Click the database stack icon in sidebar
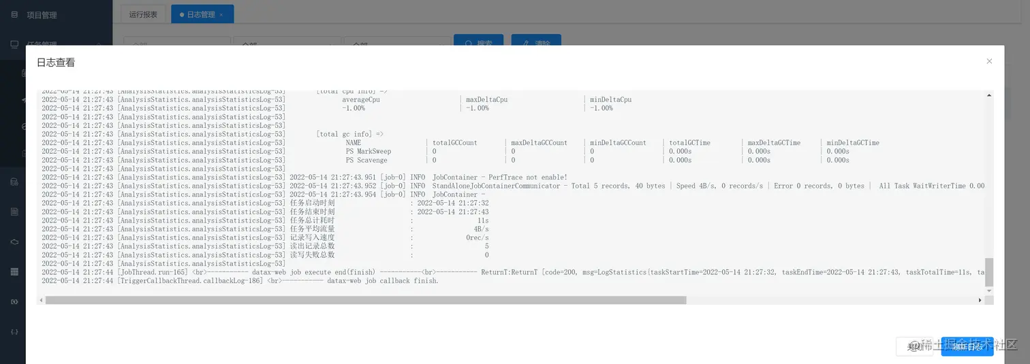This screenshot has height=364, width=1030. tap(14, 182)
